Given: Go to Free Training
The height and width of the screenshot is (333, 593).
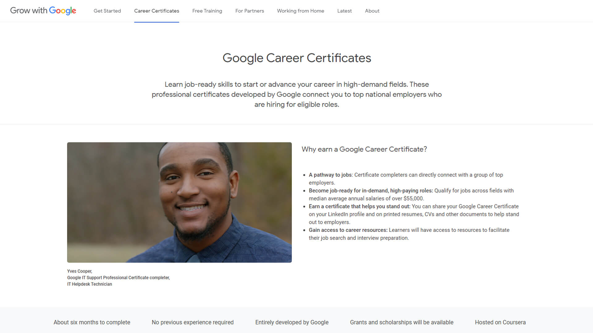Looking at the screenshot, I should [x=207, y=11].
